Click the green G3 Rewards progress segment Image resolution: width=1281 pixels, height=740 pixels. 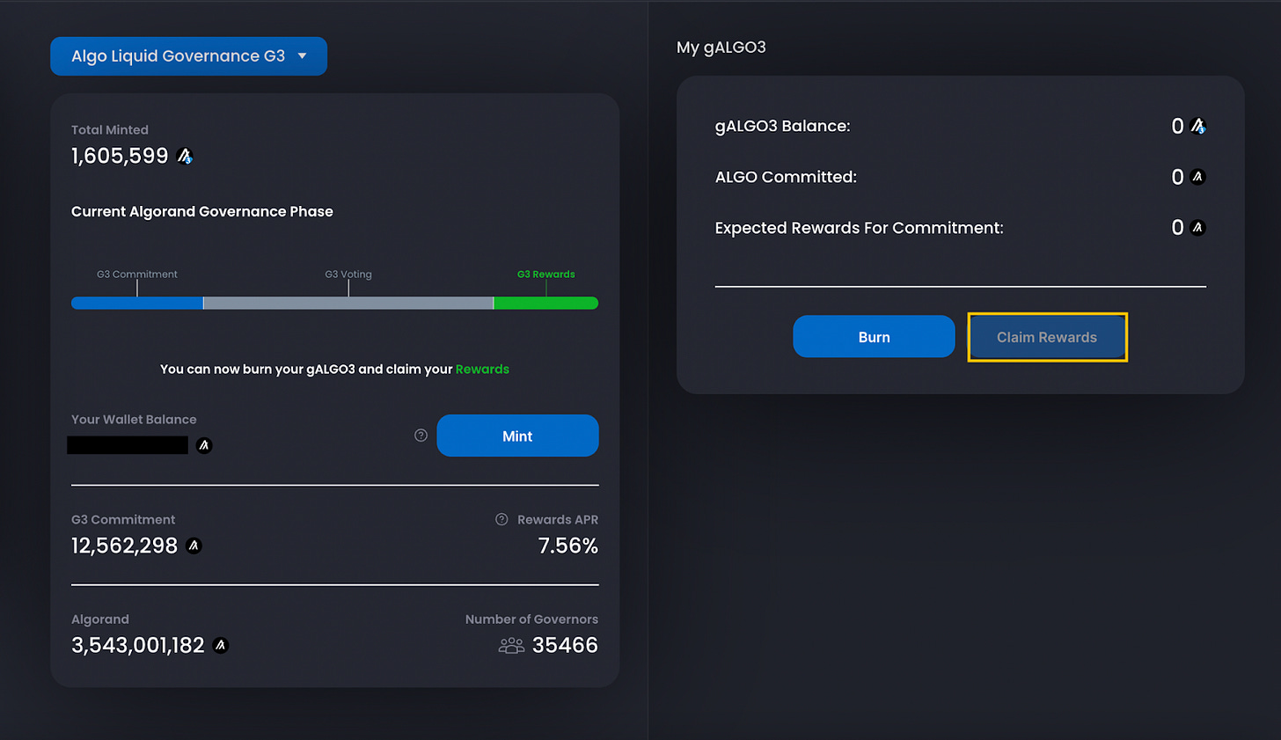tap(546, 303)
